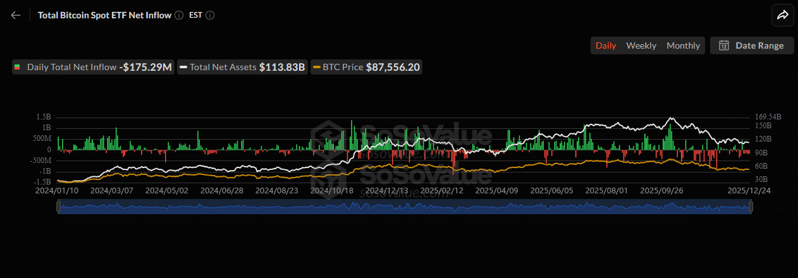
Task: Click the back arrow icon
Action: click(x=16, y=15)
